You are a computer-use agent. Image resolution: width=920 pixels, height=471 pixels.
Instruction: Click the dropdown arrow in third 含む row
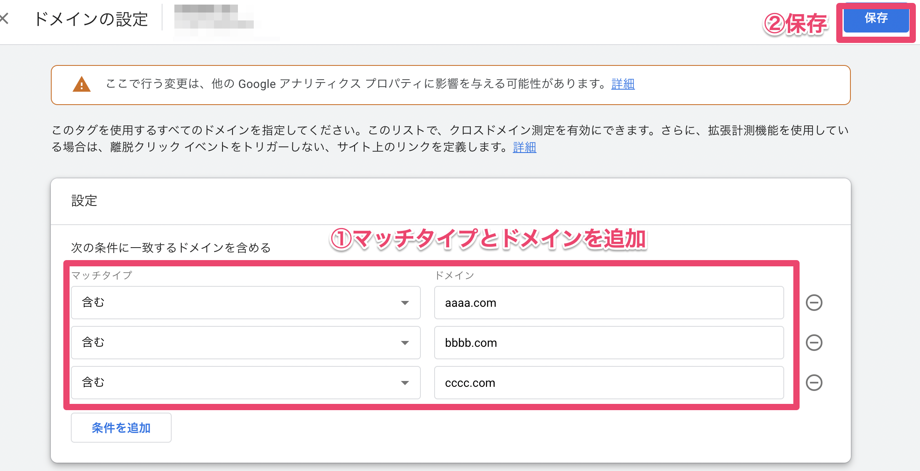tap(405, 383)
